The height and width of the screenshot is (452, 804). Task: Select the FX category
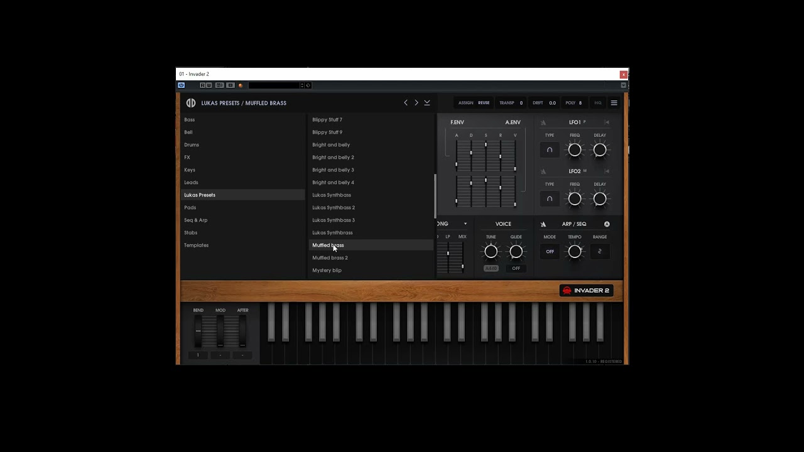point(243,158)
